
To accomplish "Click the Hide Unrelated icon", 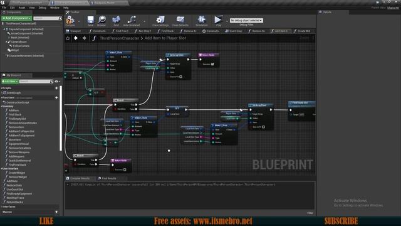I will click(132, 20).
